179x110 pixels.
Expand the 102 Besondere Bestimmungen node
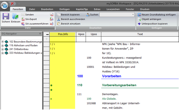click(3, 42)
